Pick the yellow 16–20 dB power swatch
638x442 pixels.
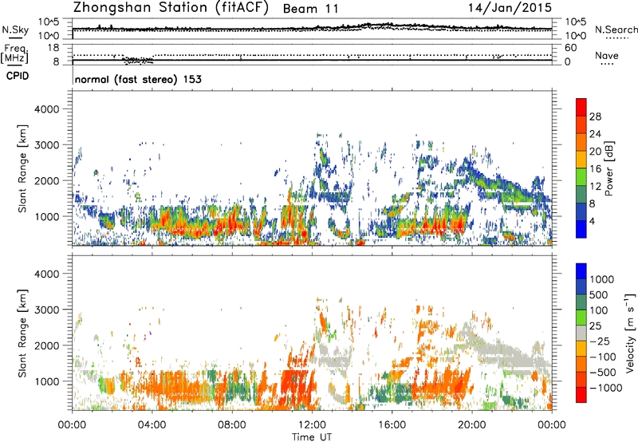coord(581,160)
